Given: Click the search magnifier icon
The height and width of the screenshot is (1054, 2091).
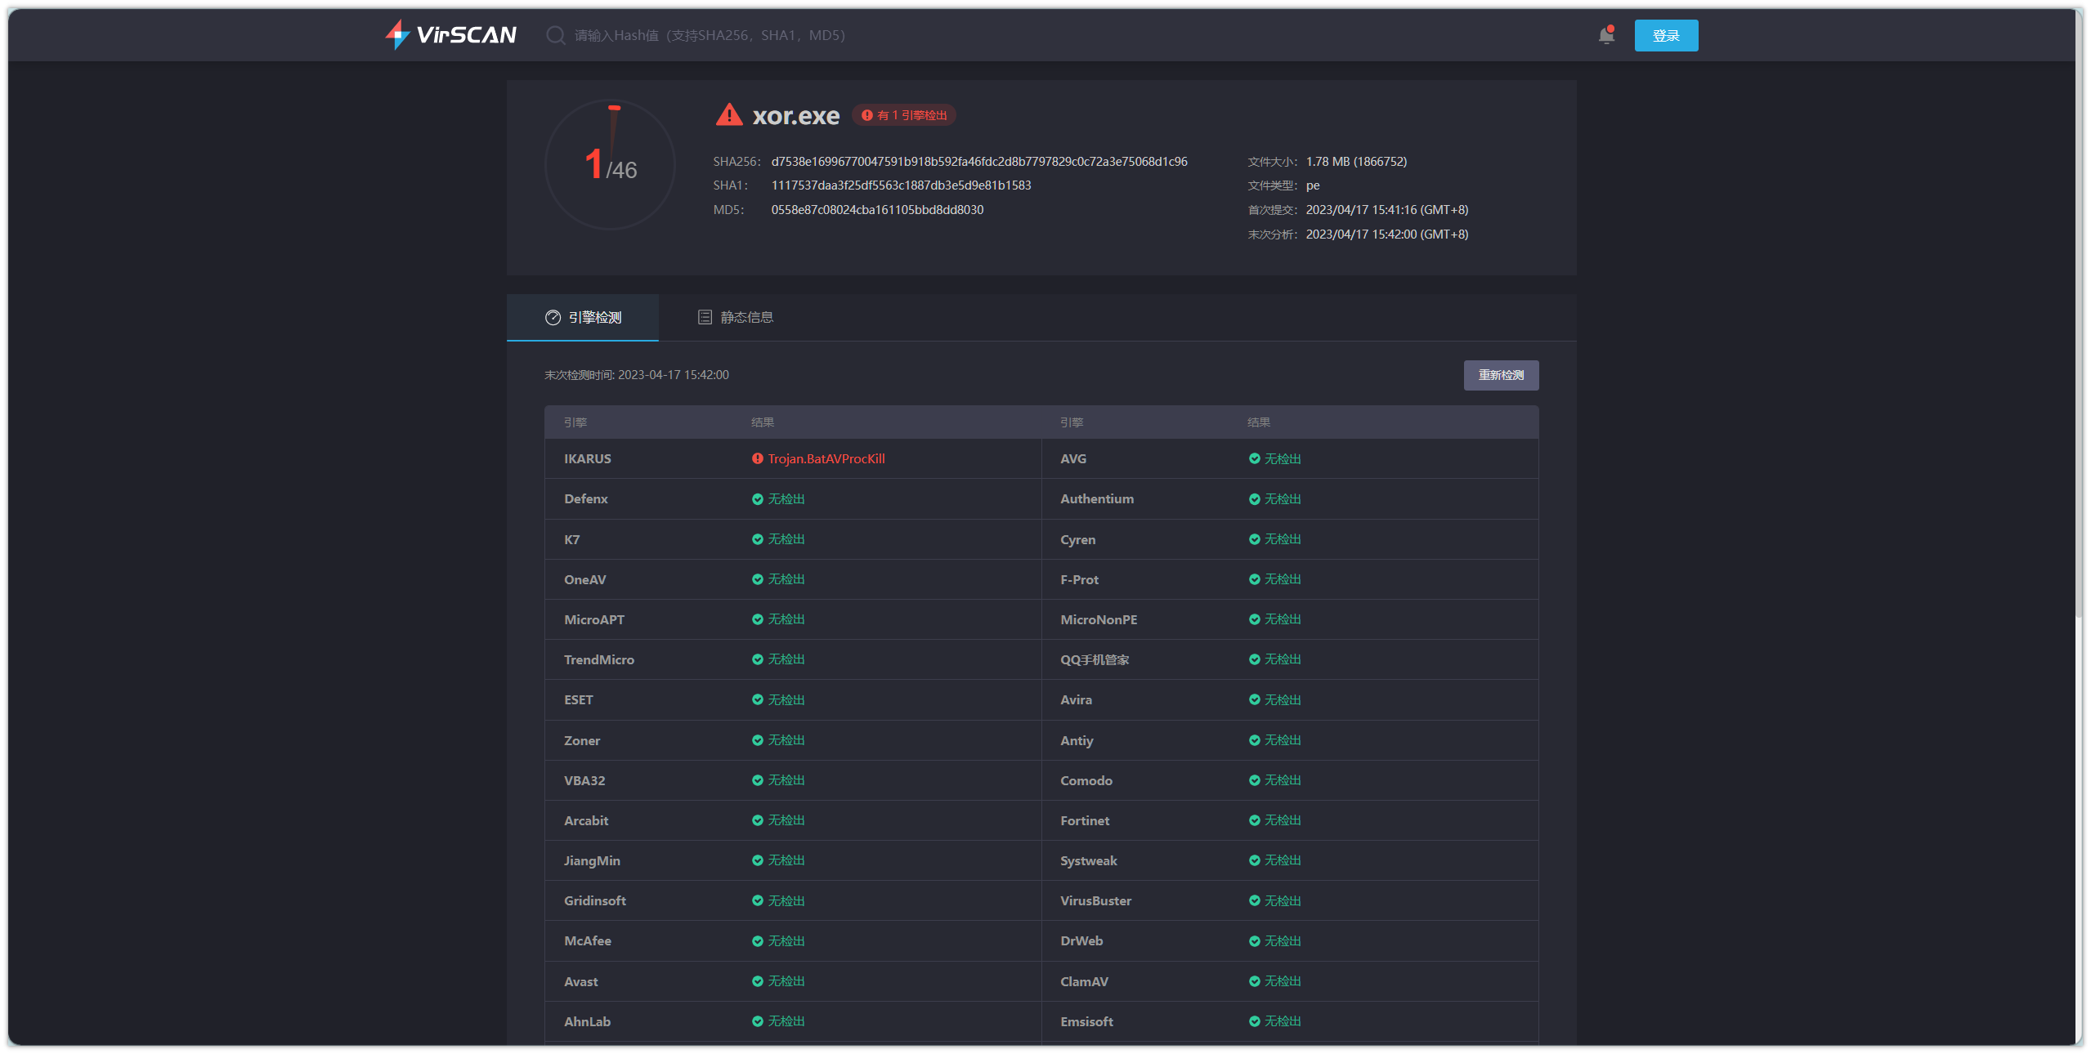Looking at the screenshot, I should 555,35.
